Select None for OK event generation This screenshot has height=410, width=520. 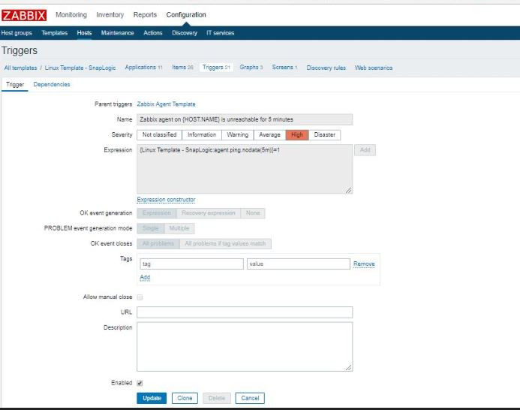253,213
